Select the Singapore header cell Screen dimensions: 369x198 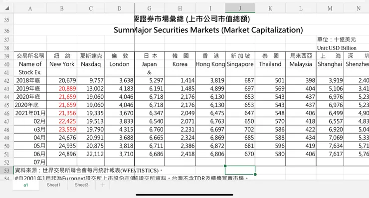240,64
